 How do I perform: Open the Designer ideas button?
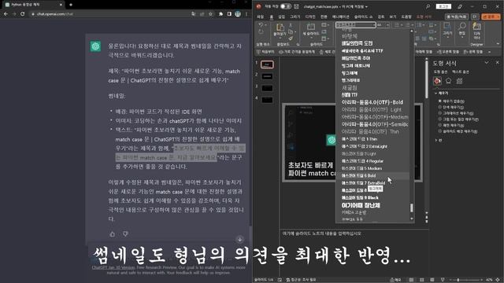click(476, 31)
